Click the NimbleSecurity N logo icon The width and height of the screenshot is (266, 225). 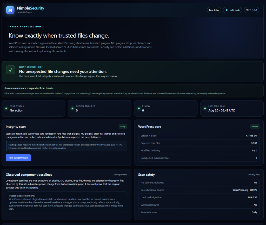coord(10,10)
